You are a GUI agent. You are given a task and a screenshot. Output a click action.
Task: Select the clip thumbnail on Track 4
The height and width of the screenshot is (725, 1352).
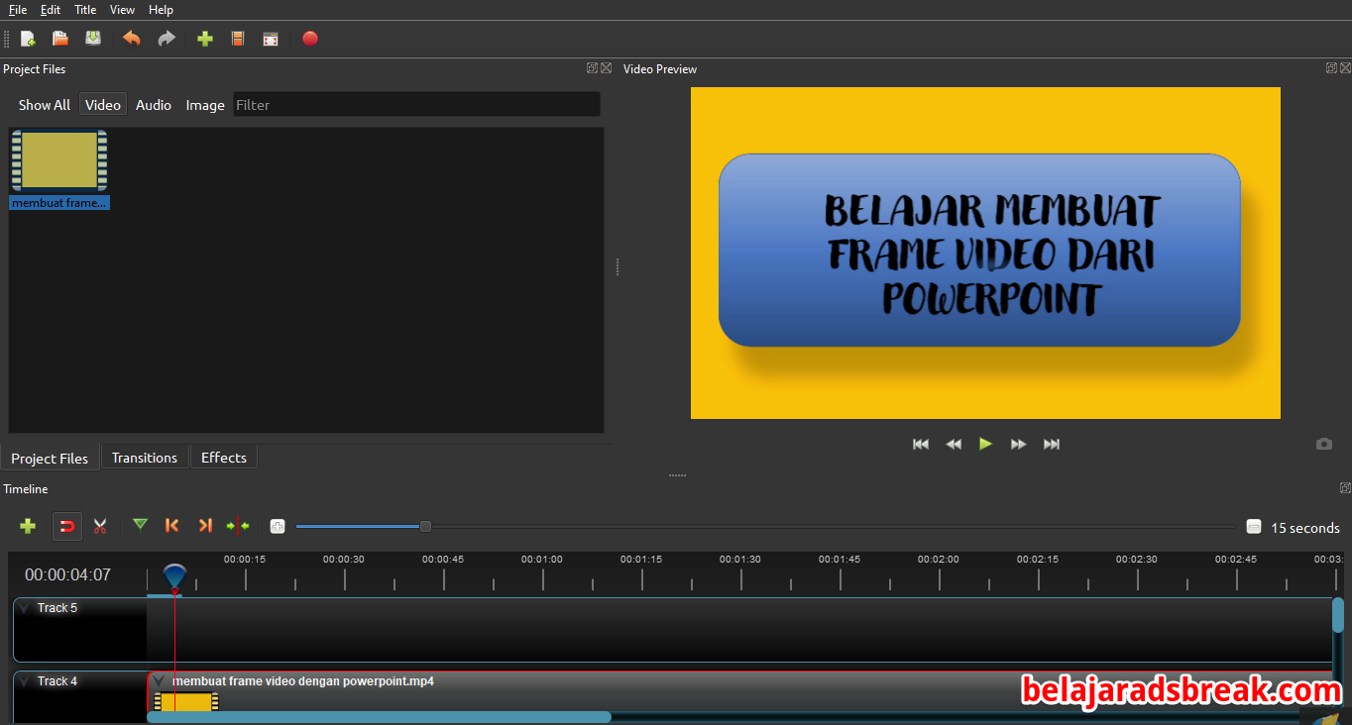185,701
